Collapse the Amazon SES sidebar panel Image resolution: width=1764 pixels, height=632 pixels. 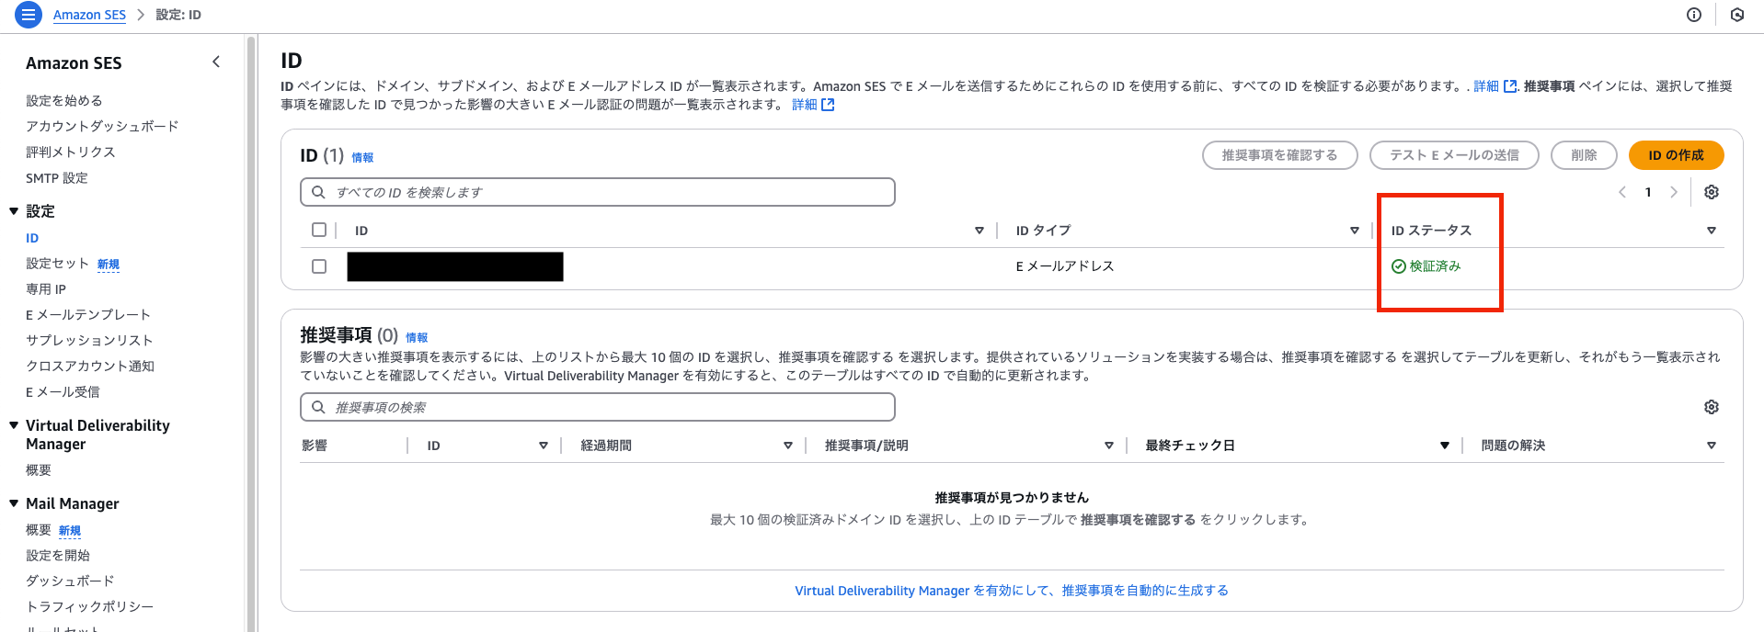pyautogui.click(x=216, y=62)
